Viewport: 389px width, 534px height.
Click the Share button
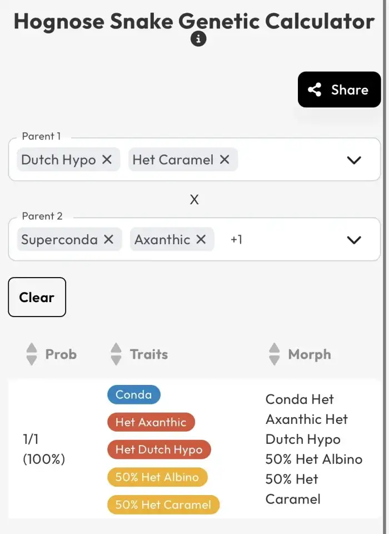click(x=339, y=90)
